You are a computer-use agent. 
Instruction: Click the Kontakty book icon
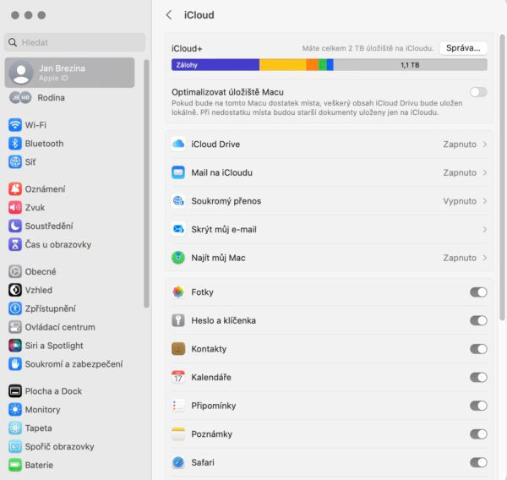click(178, 349)
